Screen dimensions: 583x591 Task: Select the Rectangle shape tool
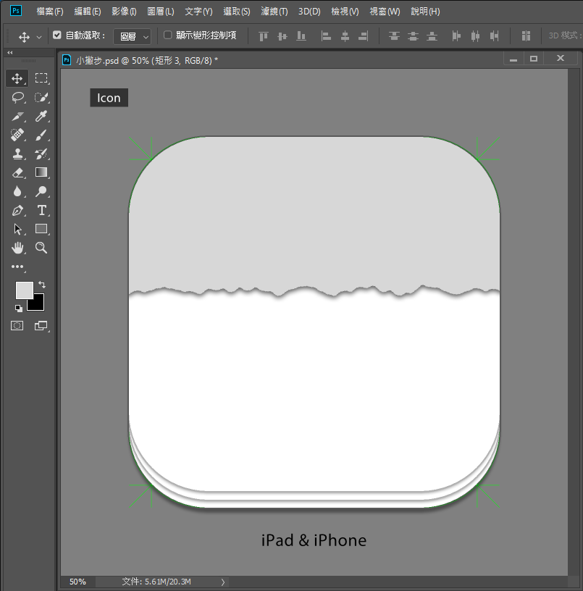(41, 229)
